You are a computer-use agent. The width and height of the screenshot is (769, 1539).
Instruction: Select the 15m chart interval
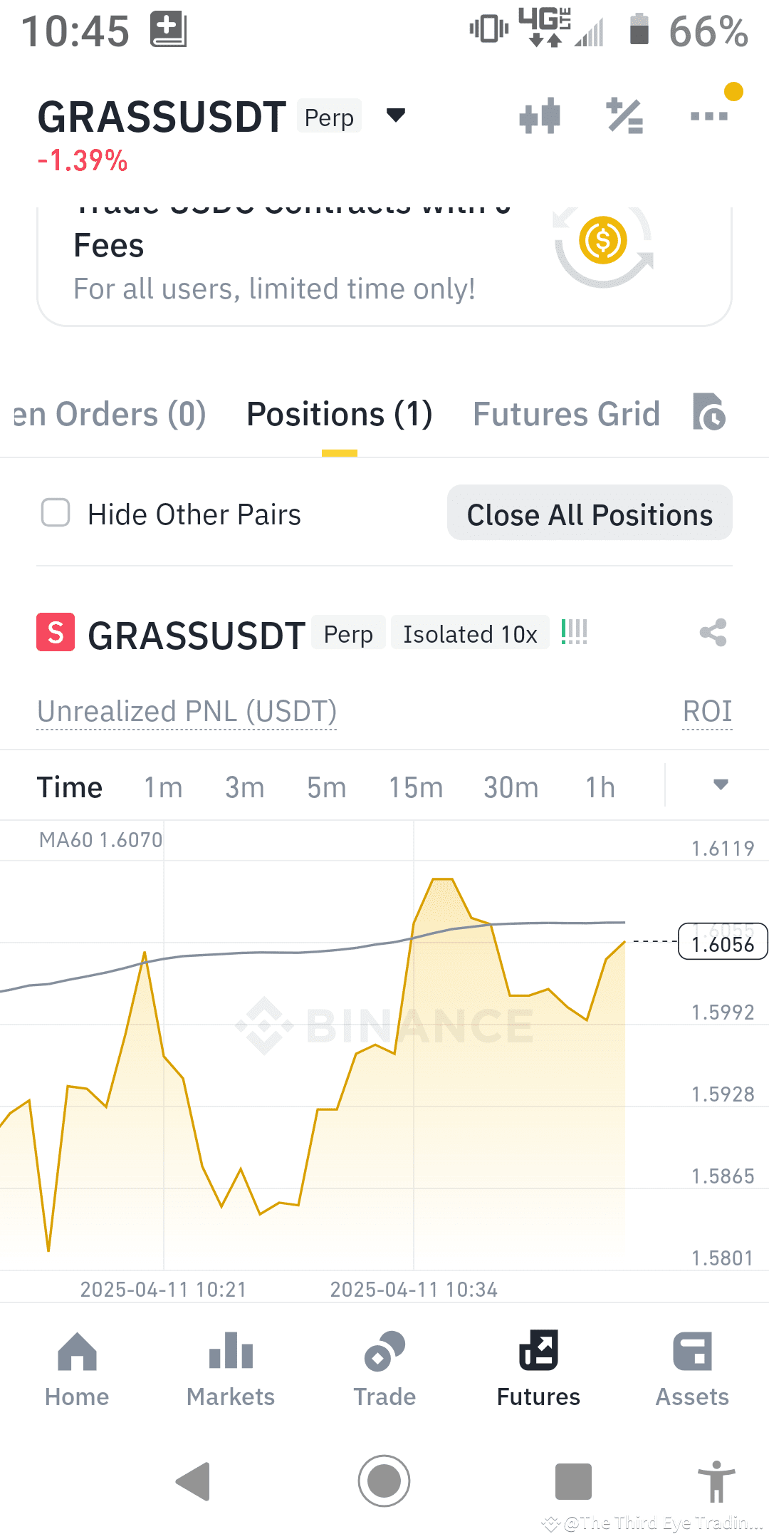tap(416, 788)
